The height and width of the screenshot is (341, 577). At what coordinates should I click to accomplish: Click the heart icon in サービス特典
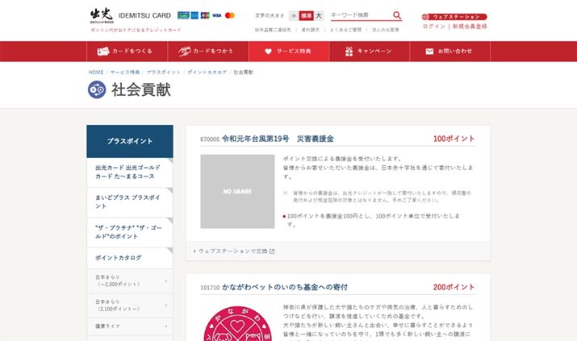click(x=268, y=52)
